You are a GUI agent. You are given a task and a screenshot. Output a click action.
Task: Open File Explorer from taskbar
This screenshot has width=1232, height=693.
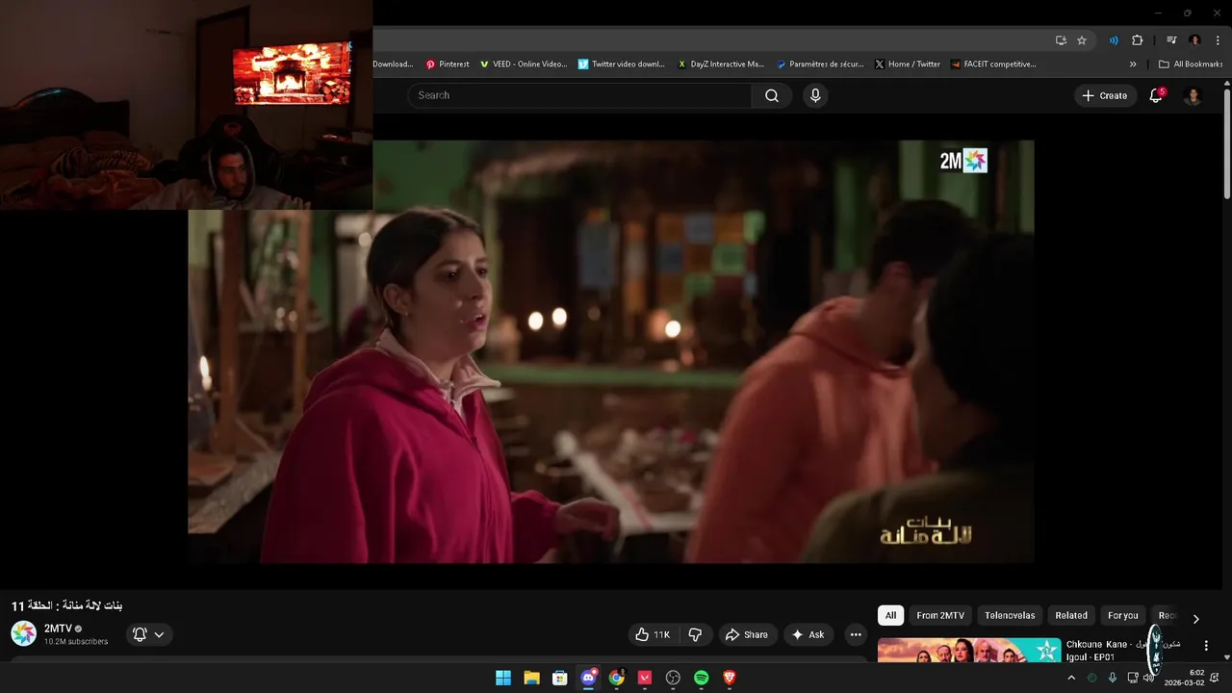tap(531, 678)
